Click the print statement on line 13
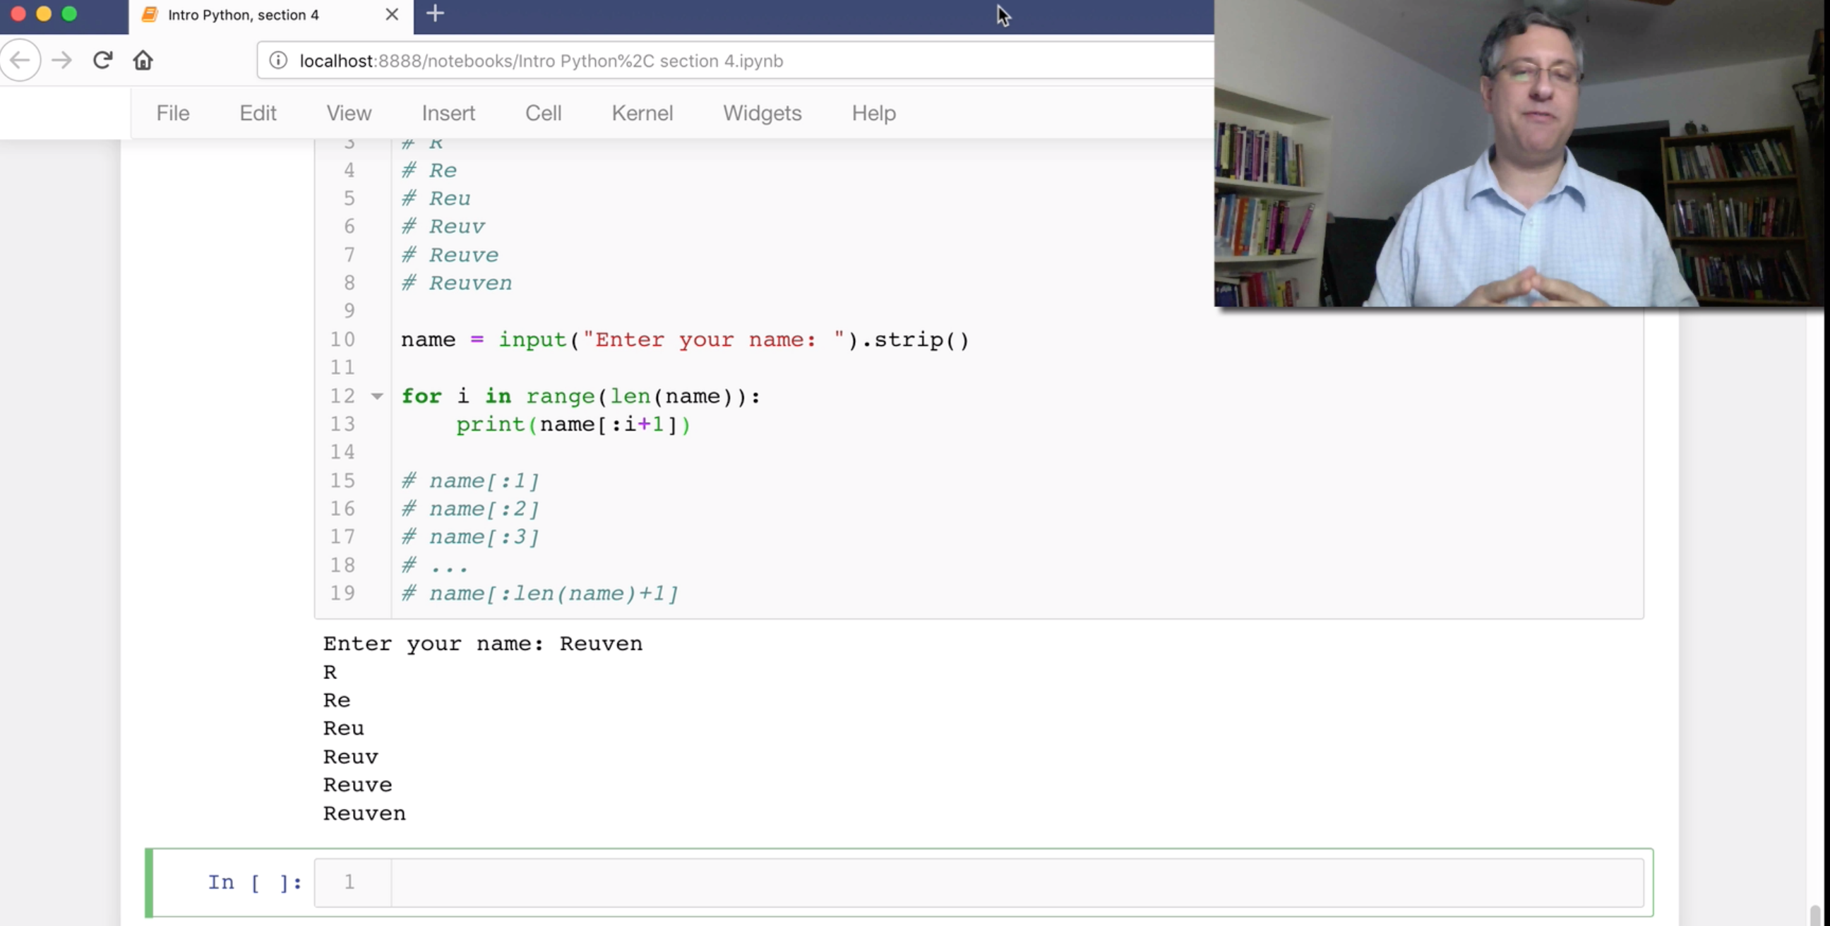Viewport: 1830px width, 926px height. click(573, 425)
